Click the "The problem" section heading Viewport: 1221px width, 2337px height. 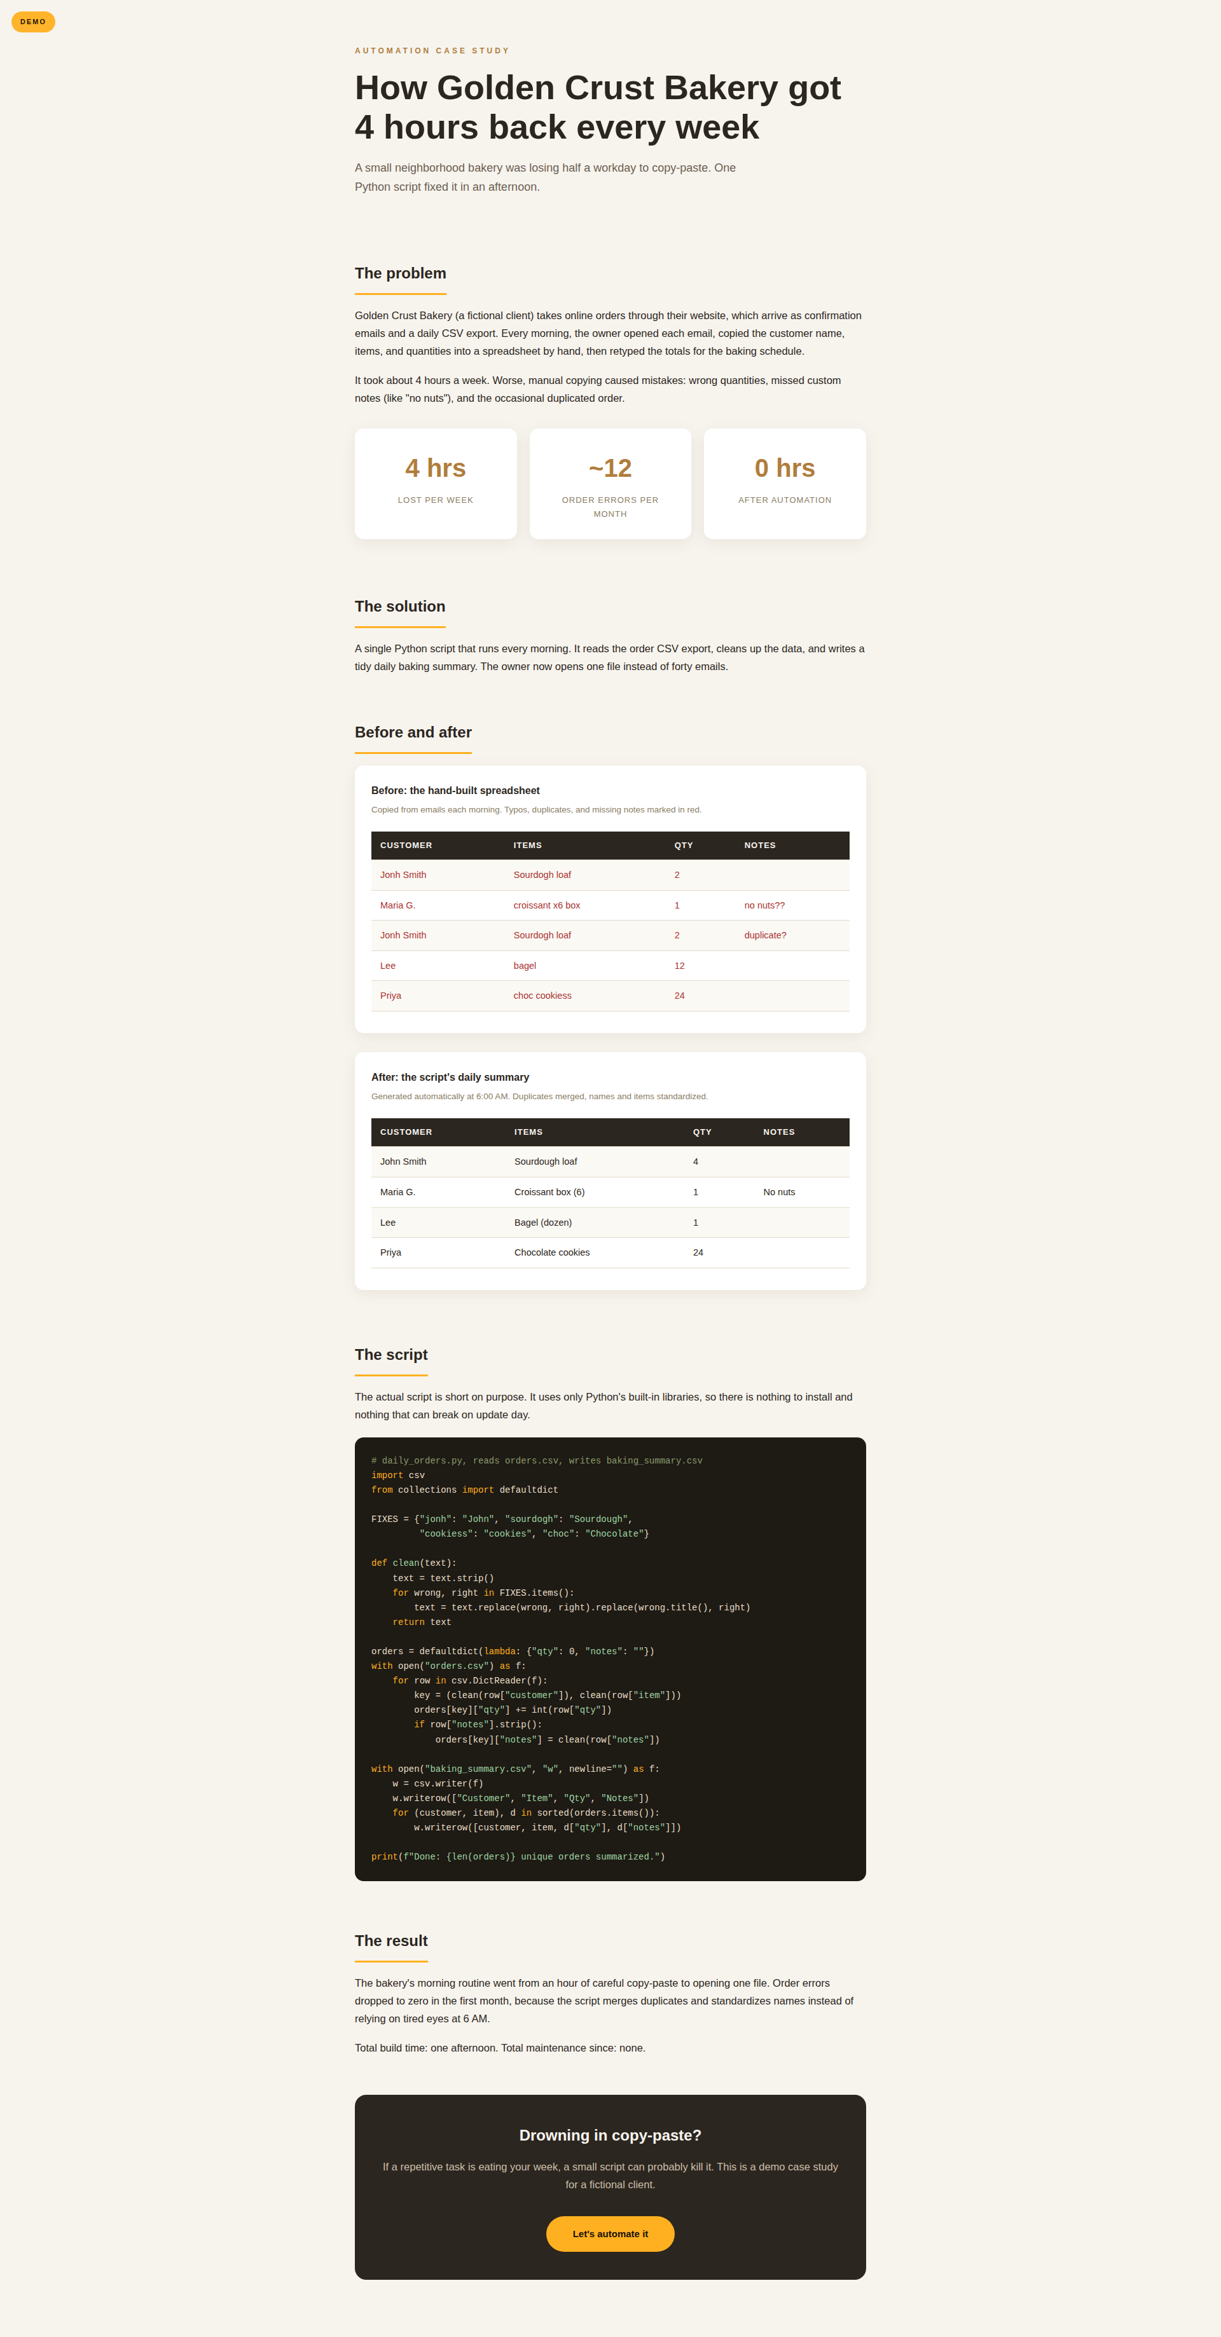[401, 273]
